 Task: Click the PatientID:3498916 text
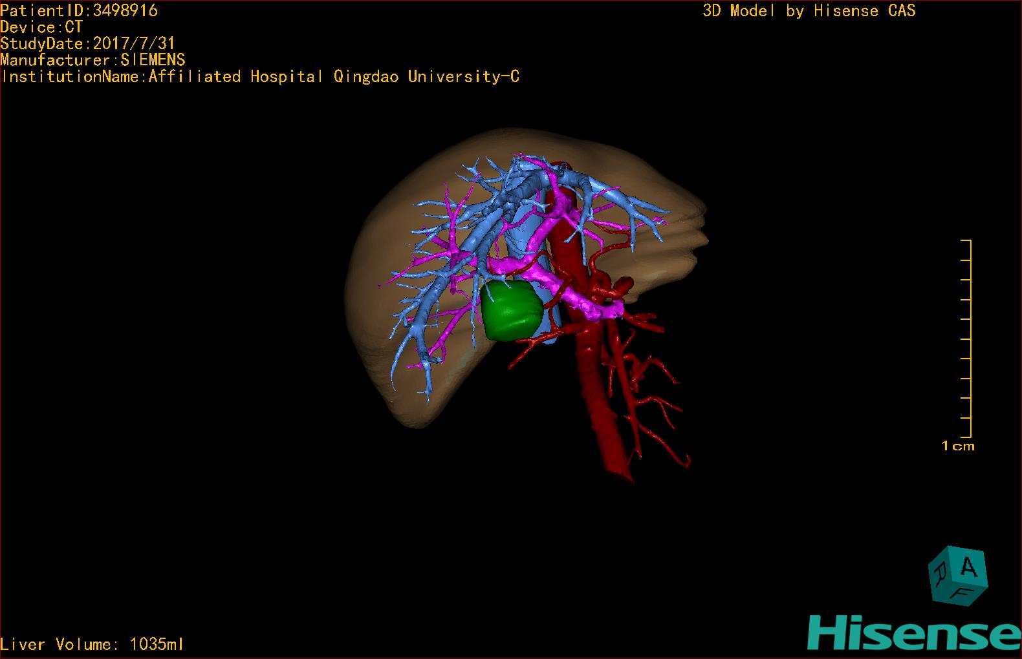tap(79, 10)
